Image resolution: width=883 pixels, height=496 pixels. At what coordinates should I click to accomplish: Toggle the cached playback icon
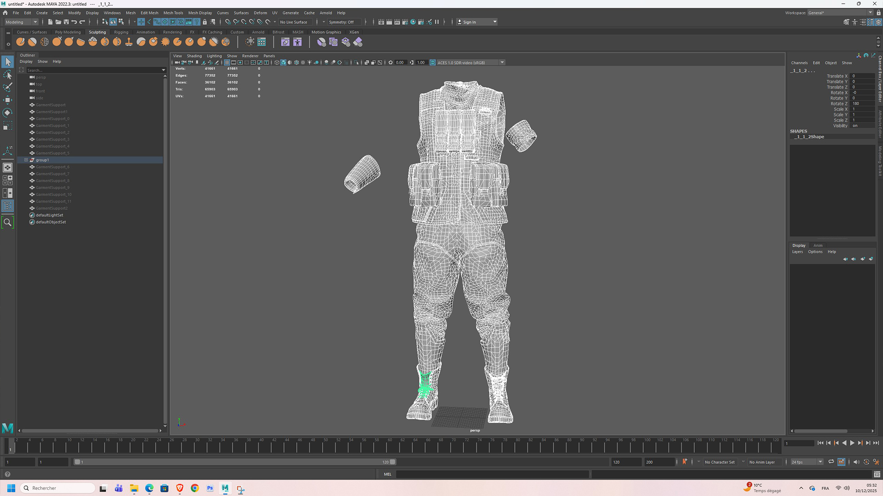click(841, 462)
